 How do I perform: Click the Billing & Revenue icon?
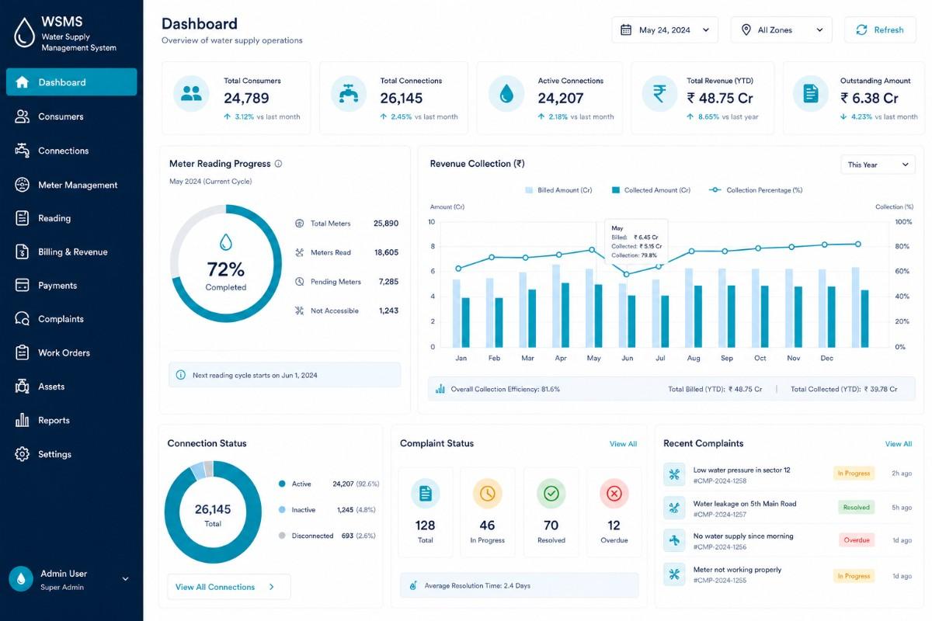[22, 252]
